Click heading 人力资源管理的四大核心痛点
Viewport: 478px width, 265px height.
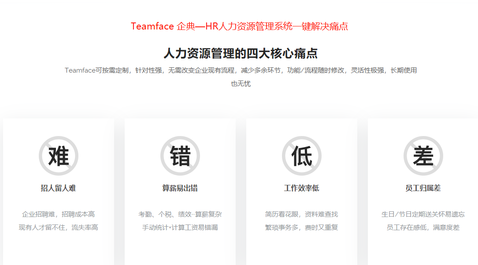[x=241, y=53]
